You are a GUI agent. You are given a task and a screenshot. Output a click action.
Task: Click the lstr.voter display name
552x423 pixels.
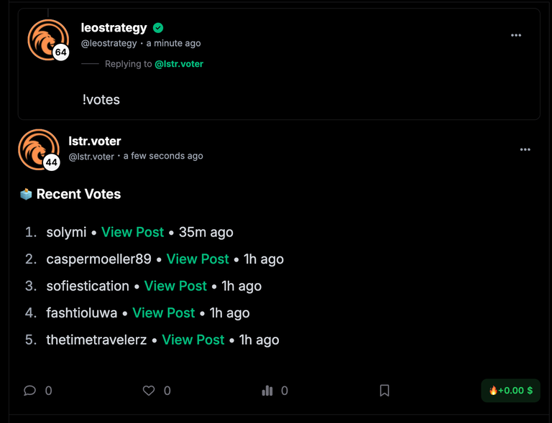[95, 141]
